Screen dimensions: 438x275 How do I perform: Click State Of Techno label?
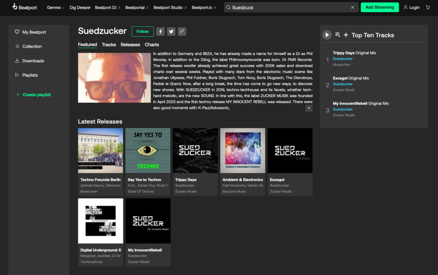(141, 192)
